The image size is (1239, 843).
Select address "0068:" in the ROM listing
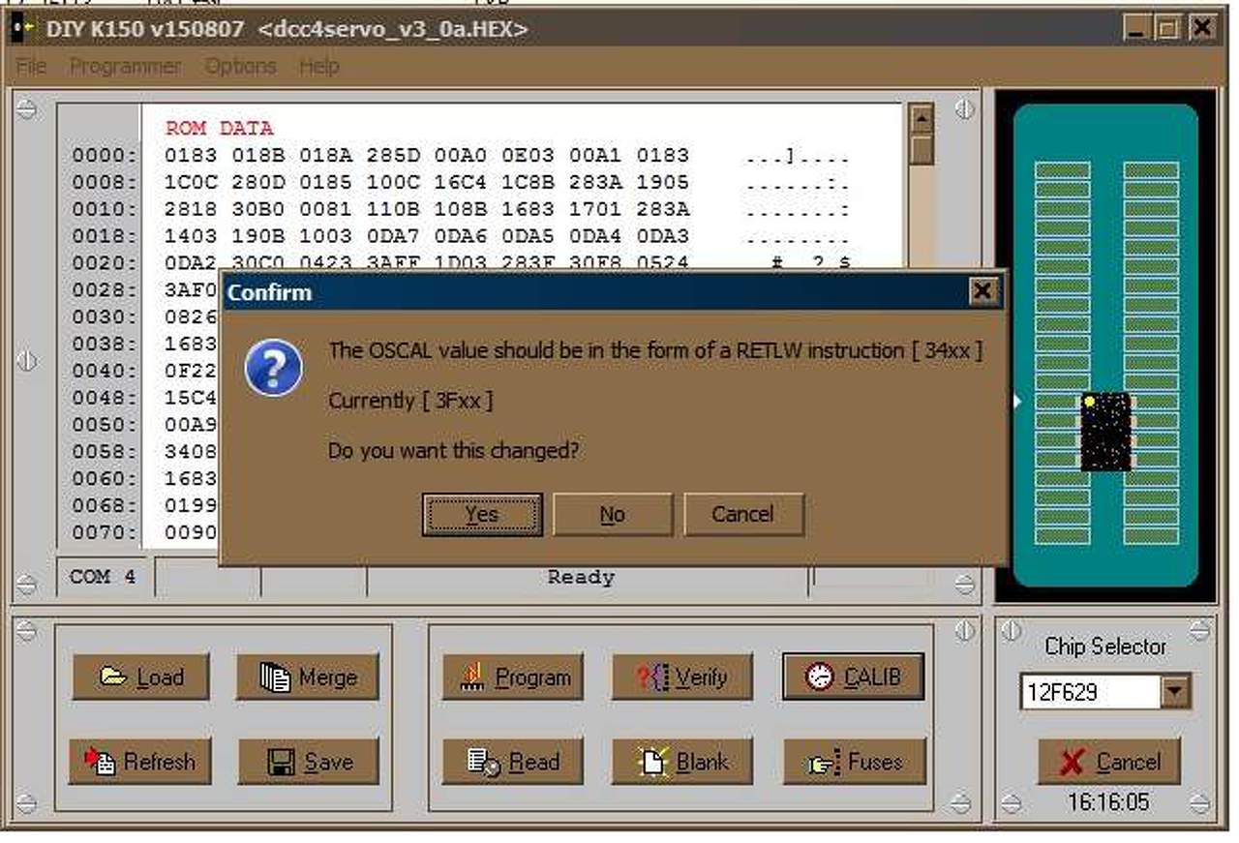(x=105, y=505)
